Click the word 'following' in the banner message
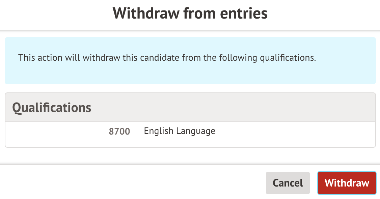 [x=238, y=58]
